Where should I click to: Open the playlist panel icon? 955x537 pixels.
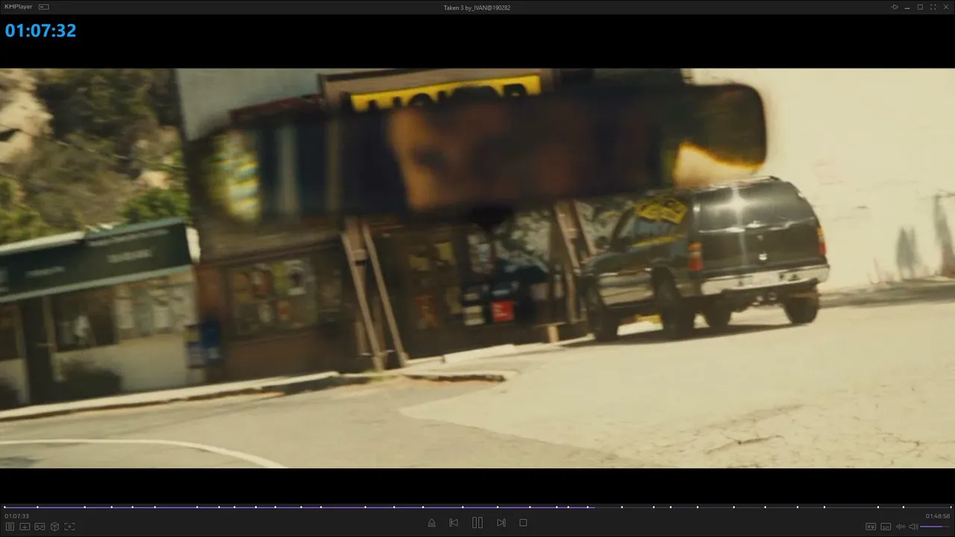pyautogui.click(x=10, y=527)
